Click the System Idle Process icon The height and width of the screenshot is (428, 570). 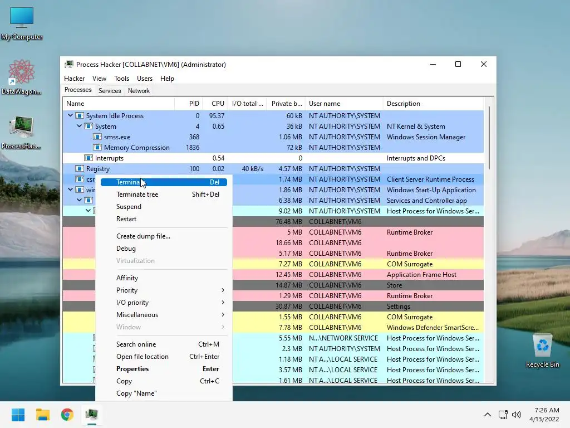pyautogui.click(x=79, y=116)
